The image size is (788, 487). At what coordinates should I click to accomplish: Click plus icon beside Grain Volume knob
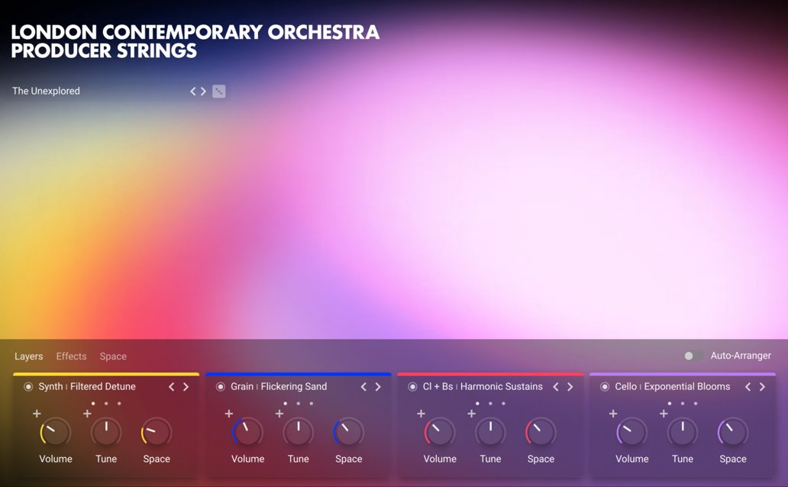pyautogui.click(x=229, y=414)
